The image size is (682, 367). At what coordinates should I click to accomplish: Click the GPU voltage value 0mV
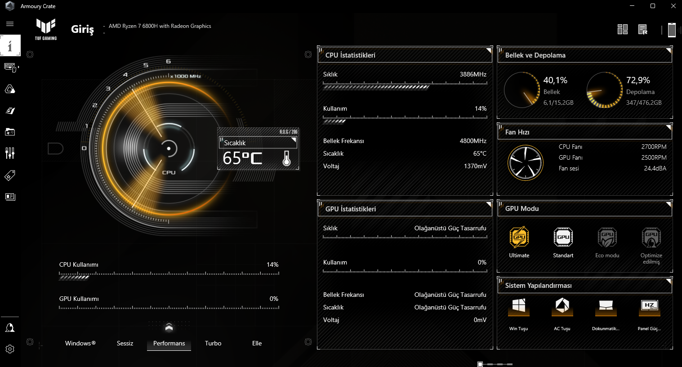(480, 320)
